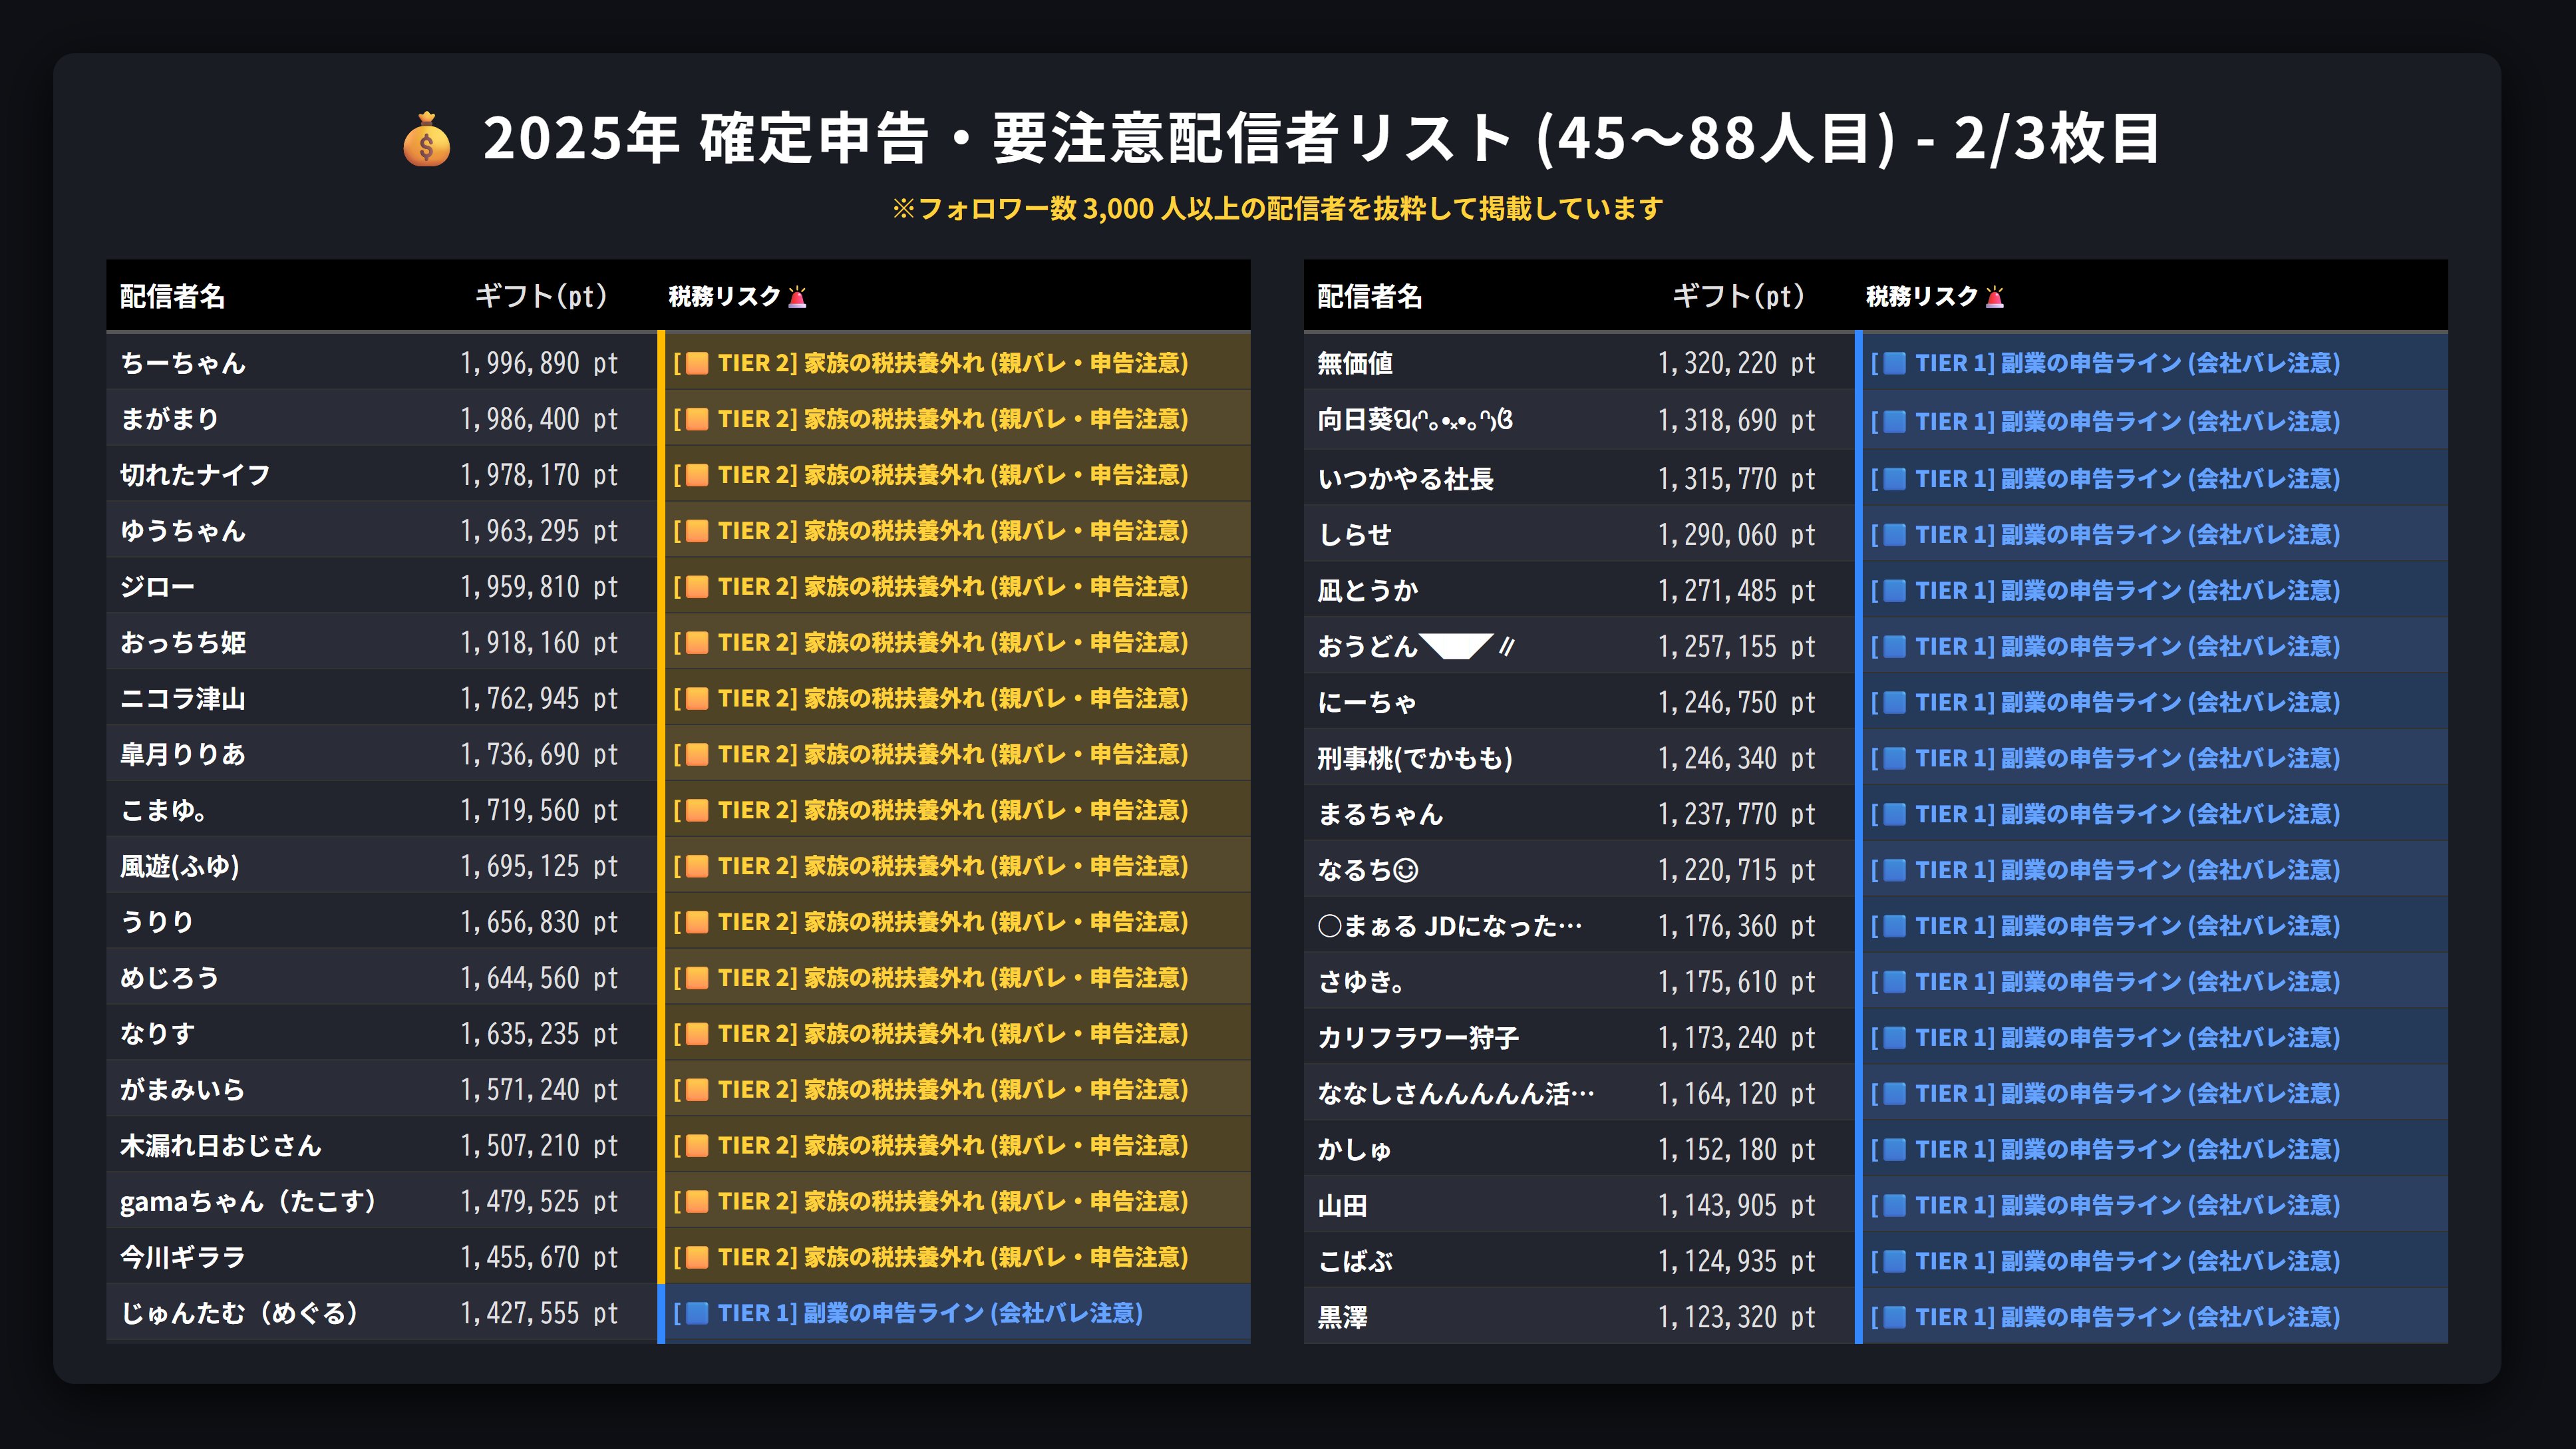Click blue TIER 1 square in 黒澤 row
Viewport: 2576px width, 1449px height.
[x=1895, y=1317]
